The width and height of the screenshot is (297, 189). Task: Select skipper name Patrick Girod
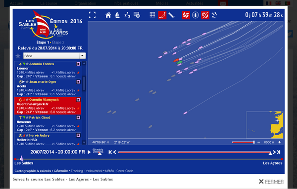(40, 117)
